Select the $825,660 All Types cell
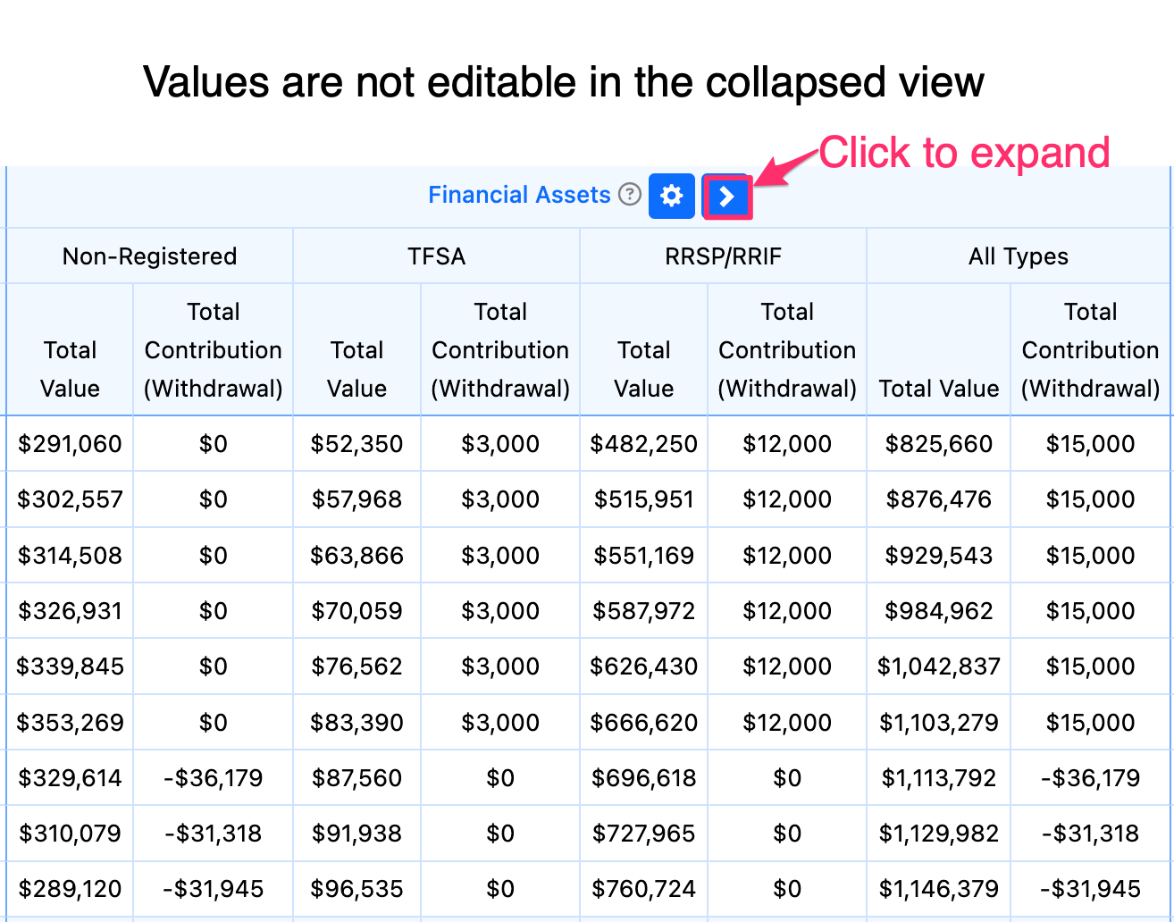 coord(939,444)
